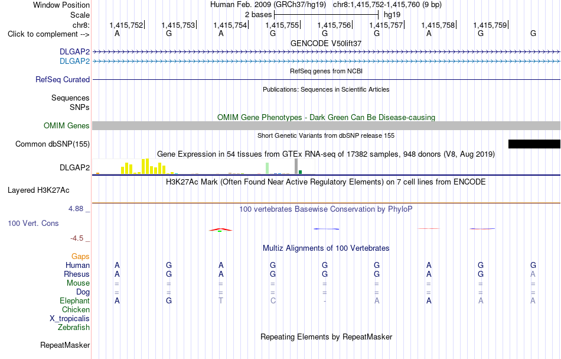The width and height of the screenshot is (561, 359).
Task: Click the Scale label
Action: [80, 15]
